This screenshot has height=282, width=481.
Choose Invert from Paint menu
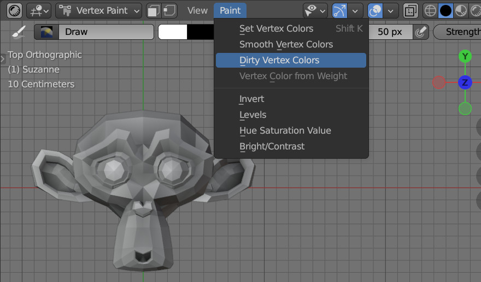[291, 99]
